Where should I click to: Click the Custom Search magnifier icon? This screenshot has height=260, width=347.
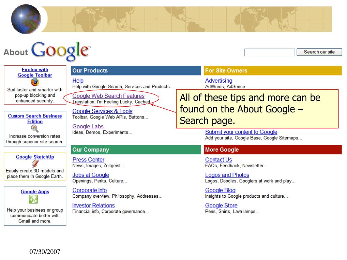[x=35, y=128]
